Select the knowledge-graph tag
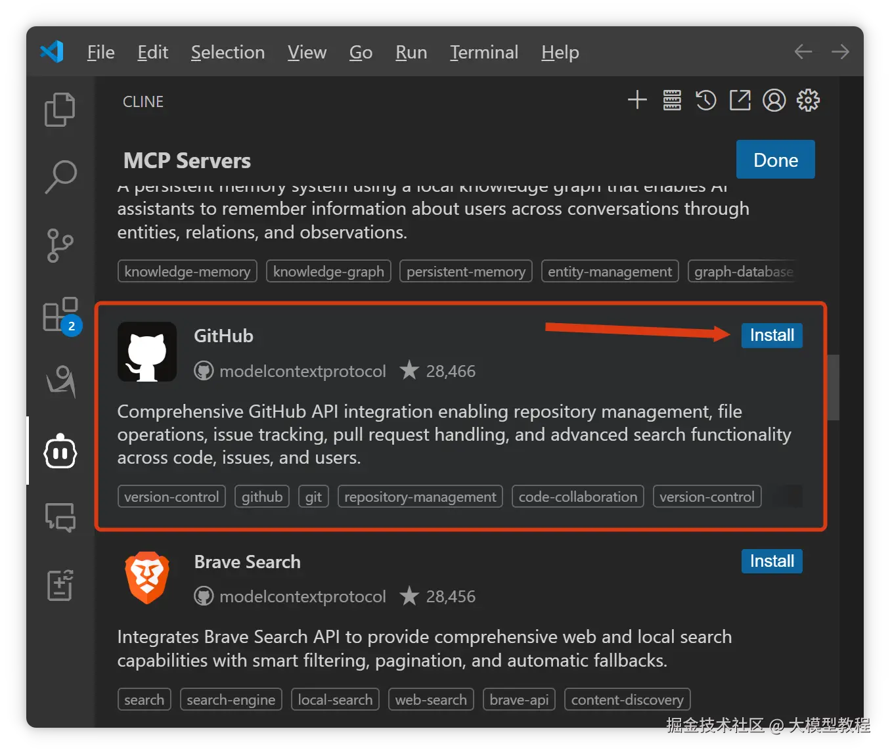The width and height of the screenshot is (890, 754). (328, 271)
